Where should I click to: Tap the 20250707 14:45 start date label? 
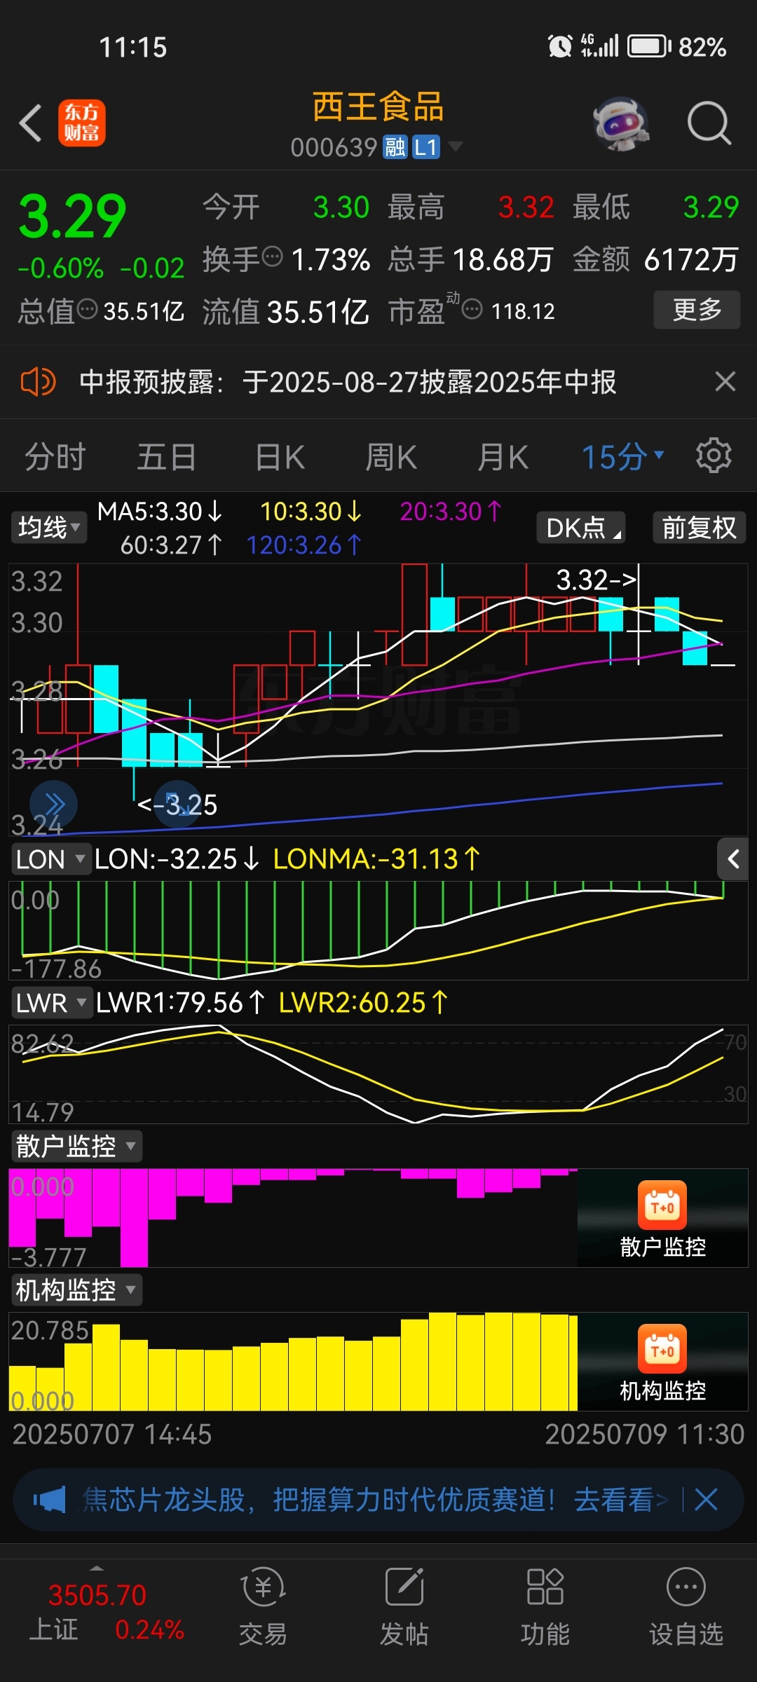click(x=112, y=1435)
